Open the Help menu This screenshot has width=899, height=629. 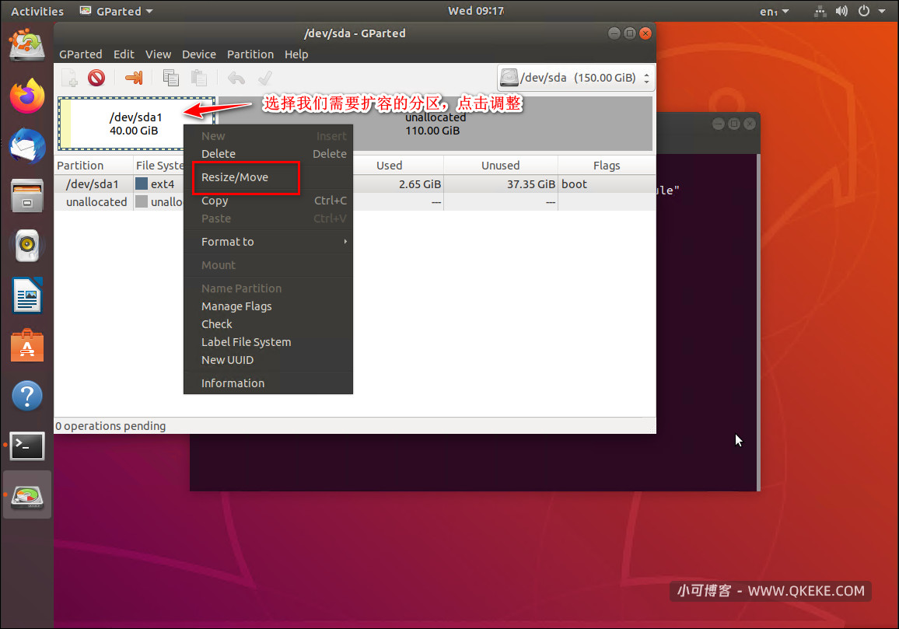[x=296, y=54]
